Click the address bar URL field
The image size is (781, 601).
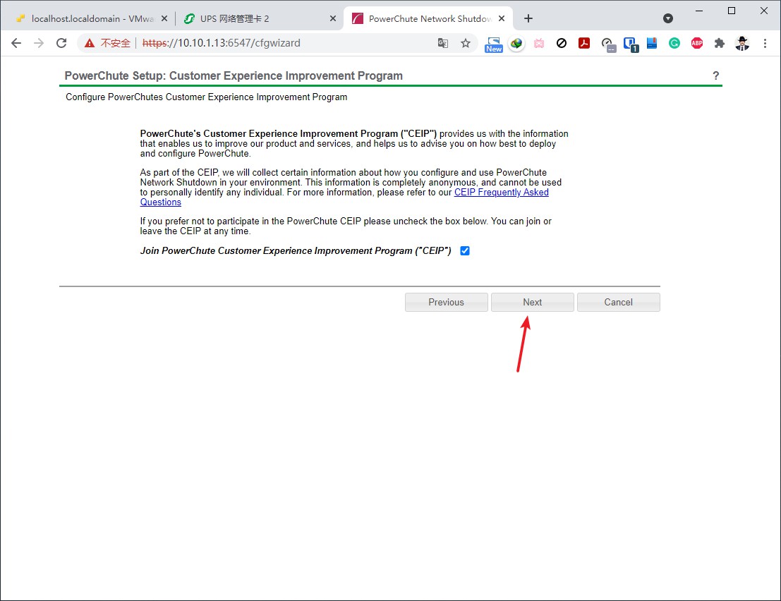[282, 43]
